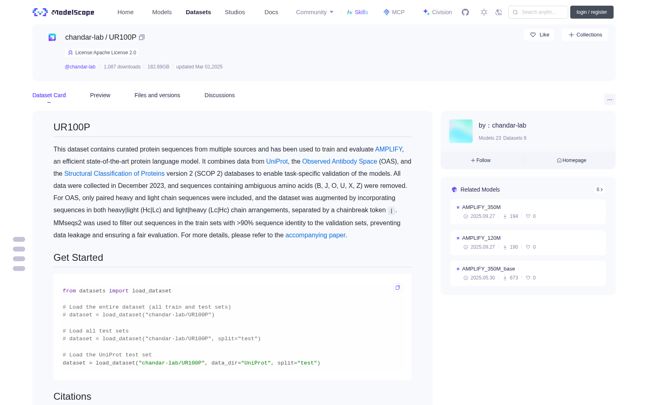This screenshot has height=405, width=648.
Task: Open the three-dots more options button
Action: tap(610, 99)
